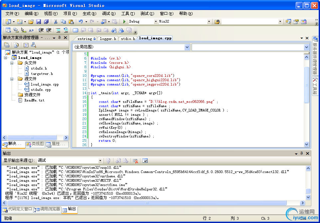Uncomment the selected lines icon
320x223 pixels.
(x=66, y=30)
